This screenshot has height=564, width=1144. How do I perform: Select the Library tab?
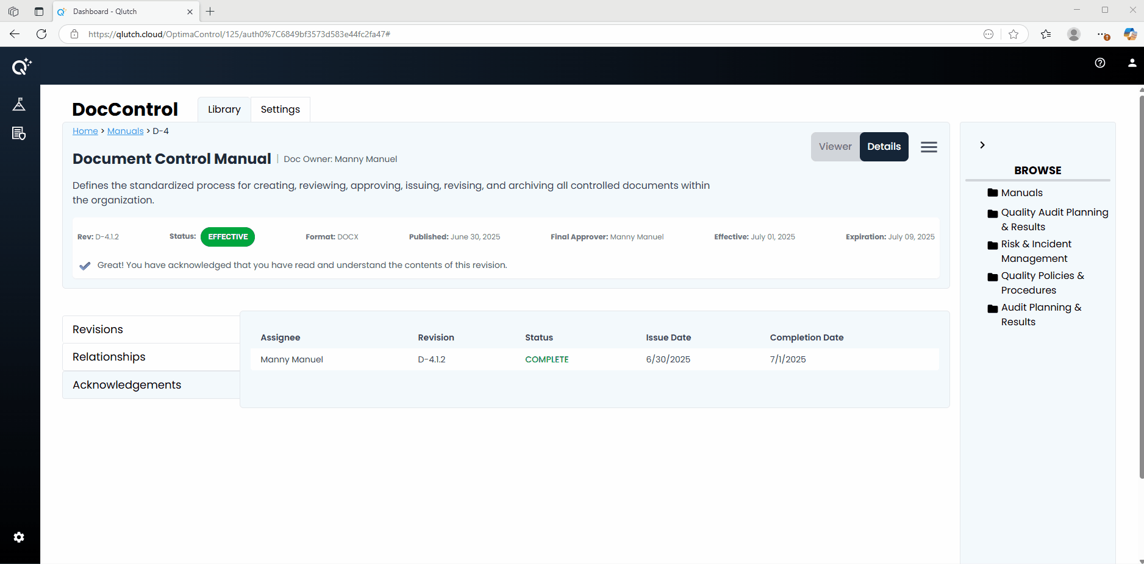point(224,110)
